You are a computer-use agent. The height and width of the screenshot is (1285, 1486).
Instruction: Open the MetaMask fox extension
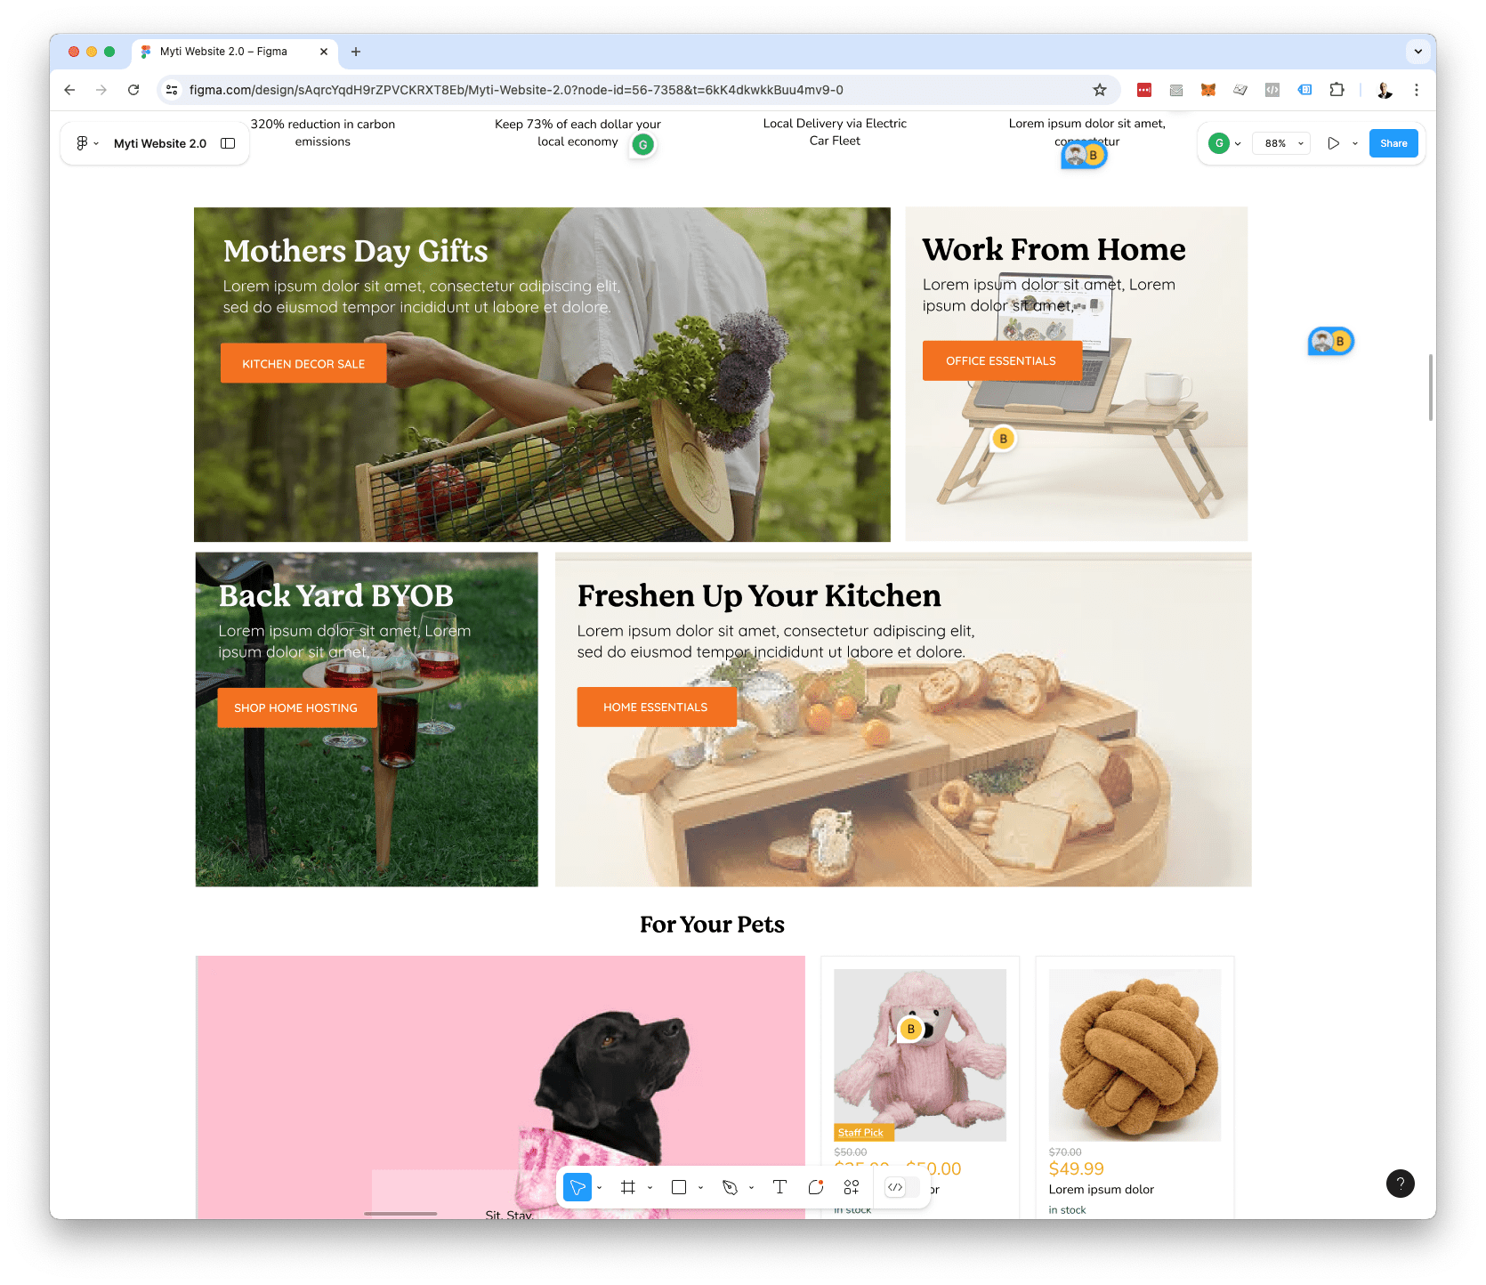(1207, 90)
